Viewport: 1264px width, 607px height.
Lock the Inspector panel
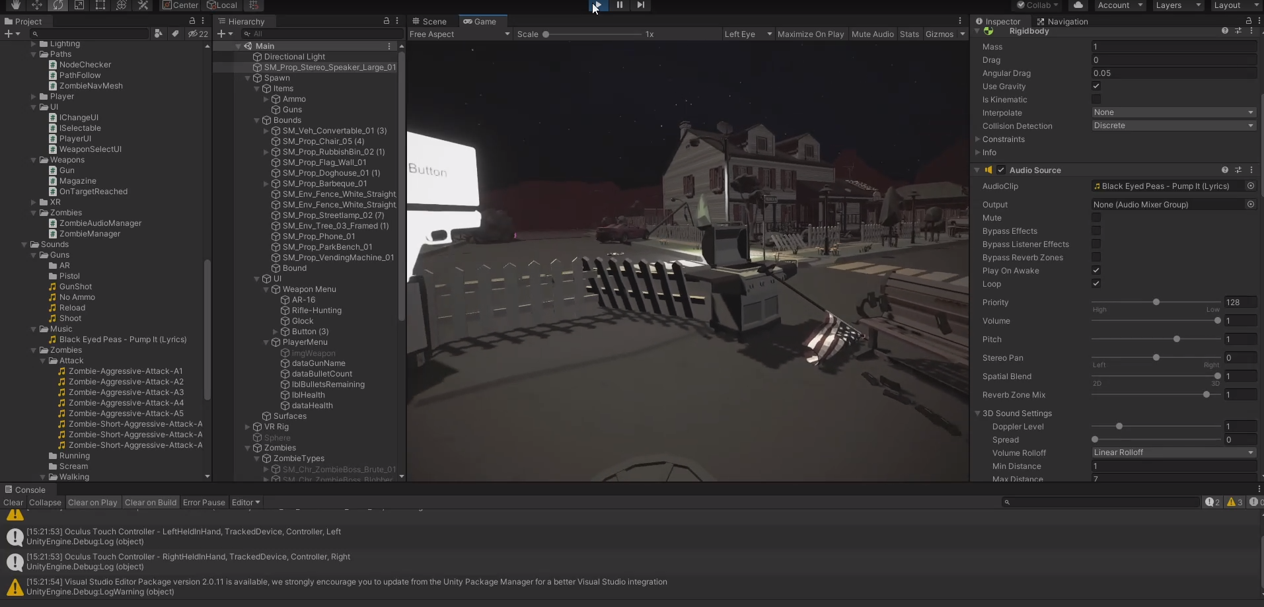click(x=1249, y=21)
